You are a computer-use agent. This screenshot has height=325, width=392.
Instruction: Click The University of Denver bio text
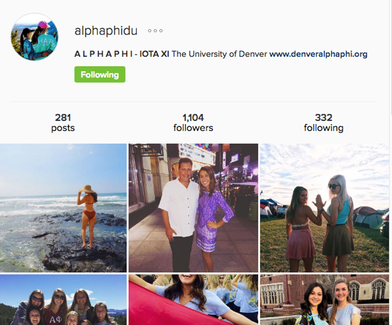click(x=219, y=54)
